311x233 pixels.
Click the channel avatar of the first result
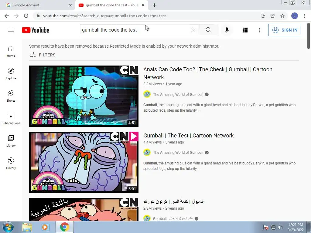pyautogui.click(x=147, y=94)
